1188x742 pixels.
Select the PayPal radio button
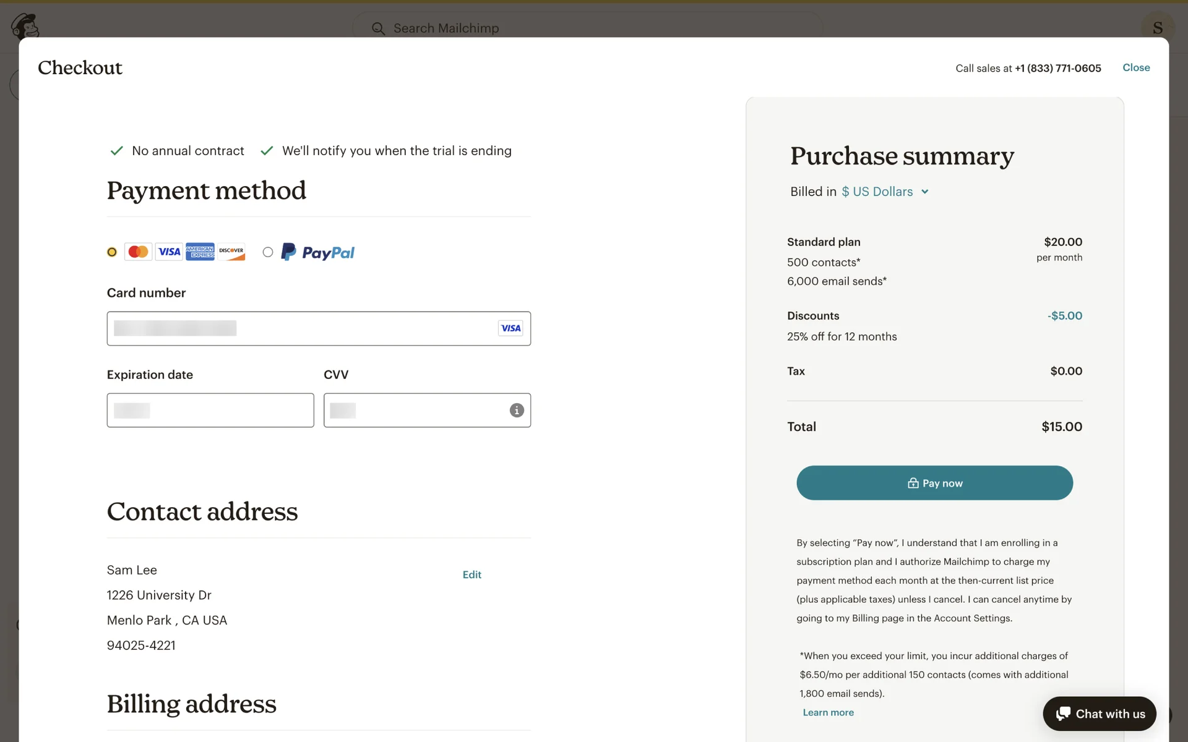click(x=268, y=252)
